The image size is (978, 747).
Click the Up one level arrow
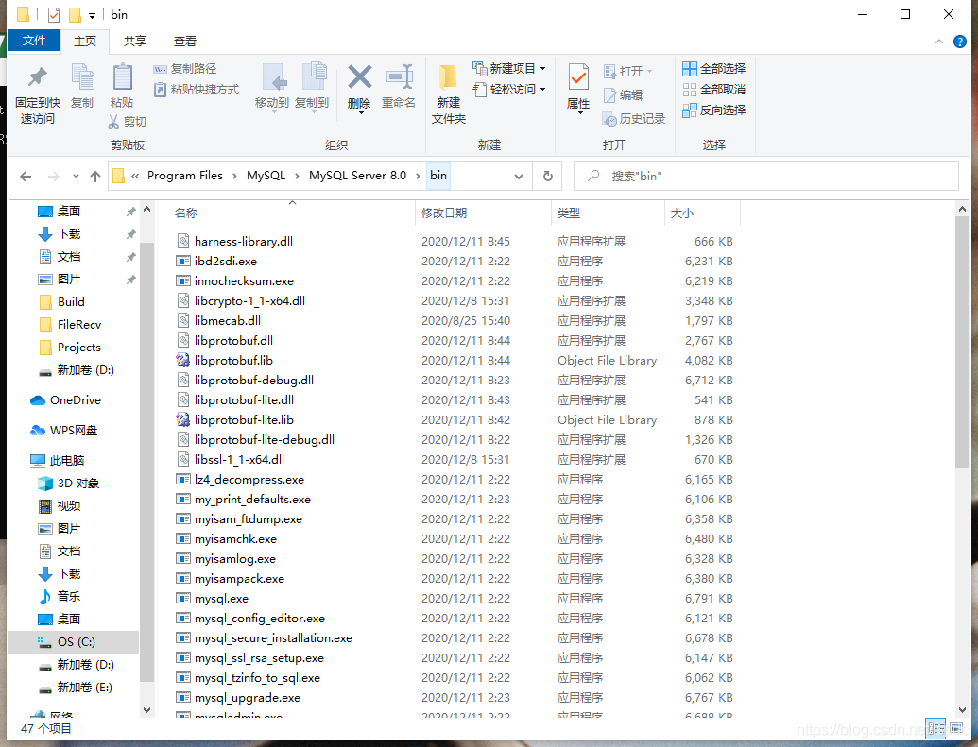pos(95,177)
